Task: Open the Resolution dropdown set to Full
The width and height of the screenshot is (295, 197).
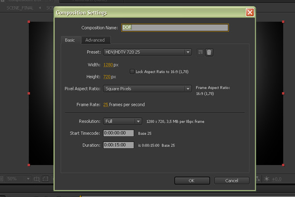Action: [122, 121]
